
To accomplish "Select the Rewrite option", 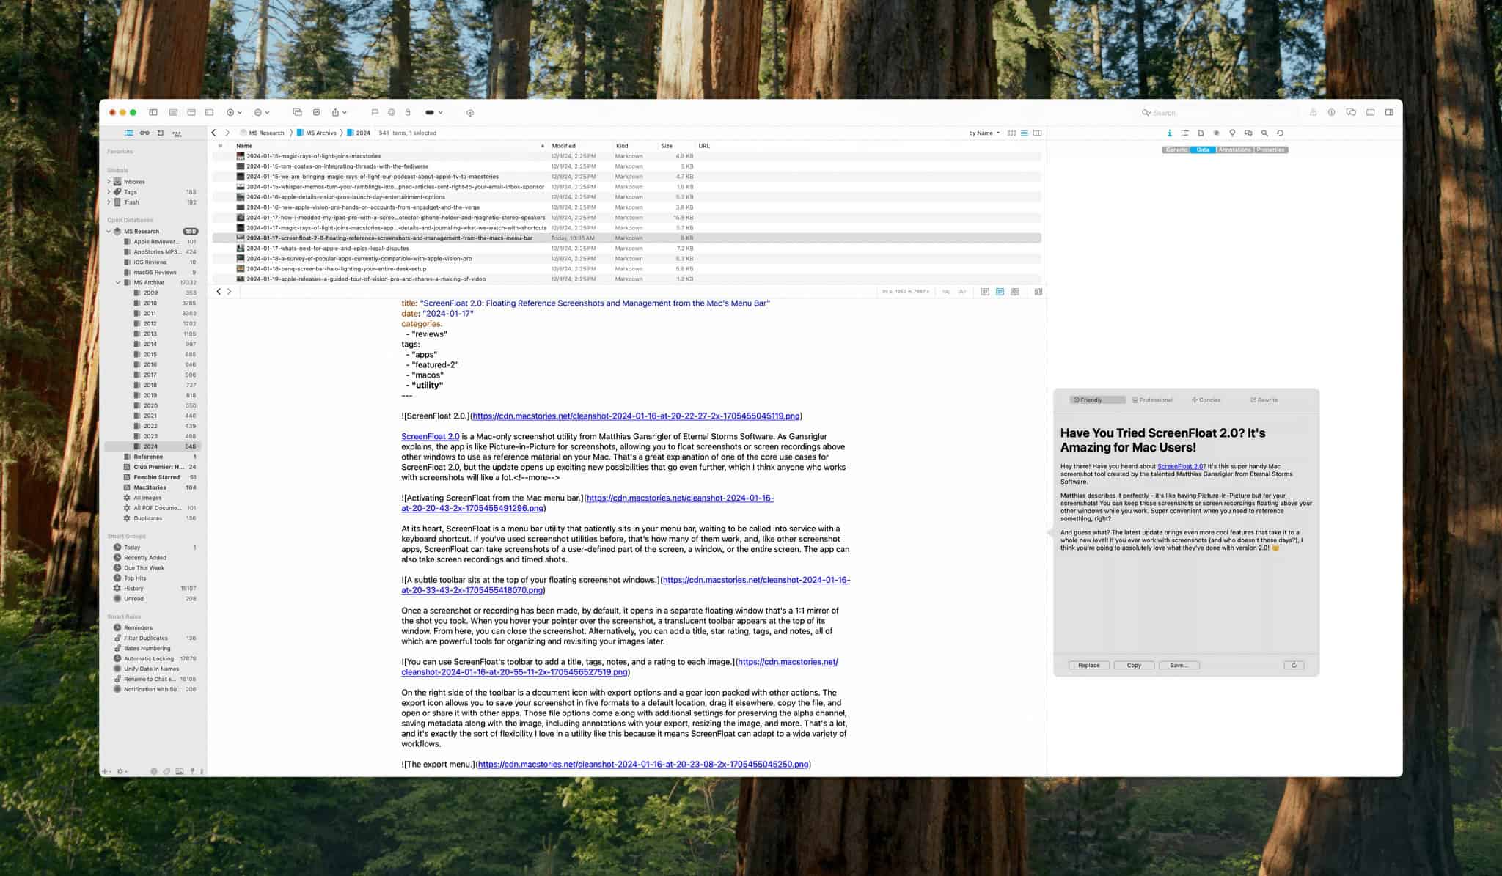I will tap(1264, 400).
